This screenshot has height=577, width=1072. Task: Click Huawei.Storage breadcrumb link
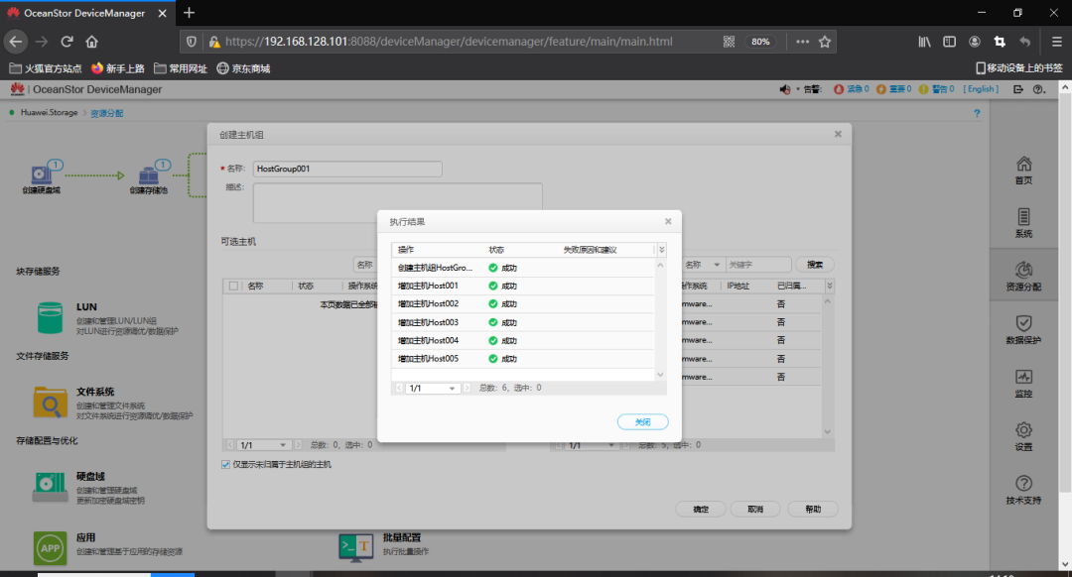pyautogui.click(x=49, y=113)
